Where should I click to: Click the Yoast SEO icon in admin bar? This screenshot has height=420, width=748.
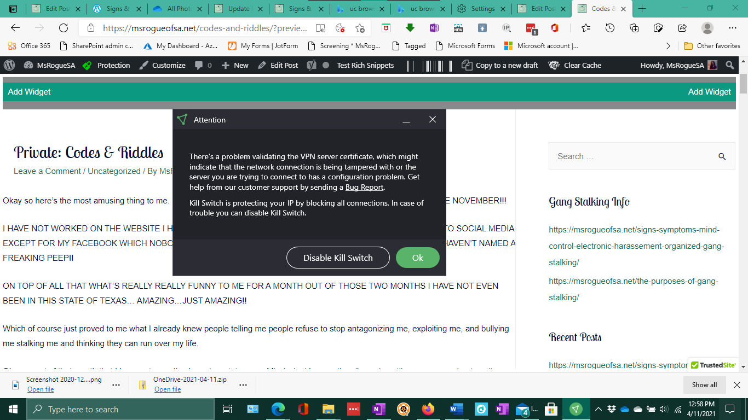point(312,65)
